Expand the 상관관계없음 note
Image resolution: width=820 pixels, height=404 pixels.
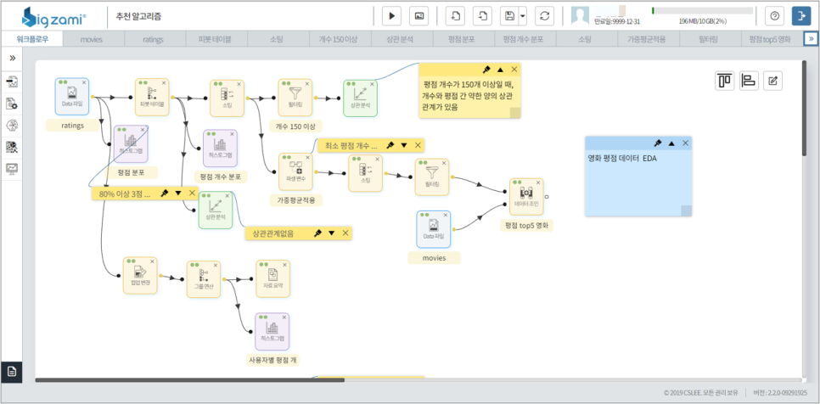(332, 233)
